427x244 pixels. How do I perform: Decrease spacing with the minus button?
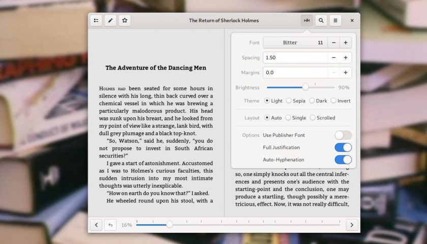point(333,57)
